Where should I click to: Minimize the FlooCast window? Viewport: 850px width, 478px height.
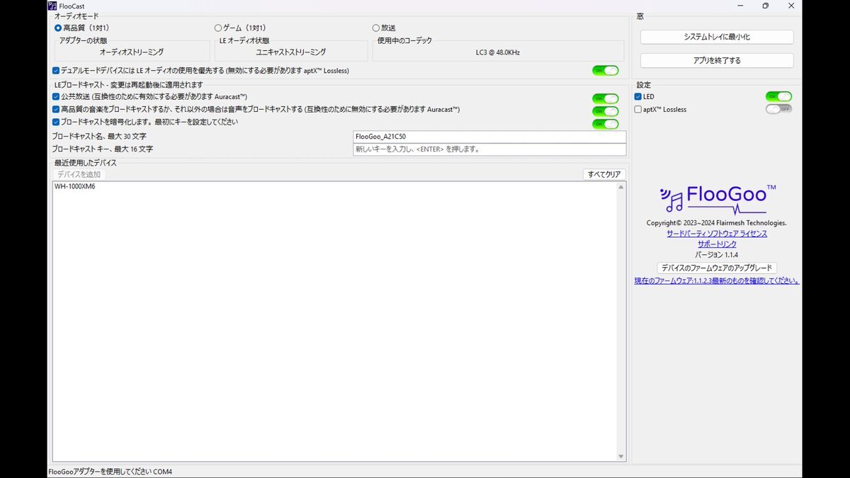[x=742, y=6]
